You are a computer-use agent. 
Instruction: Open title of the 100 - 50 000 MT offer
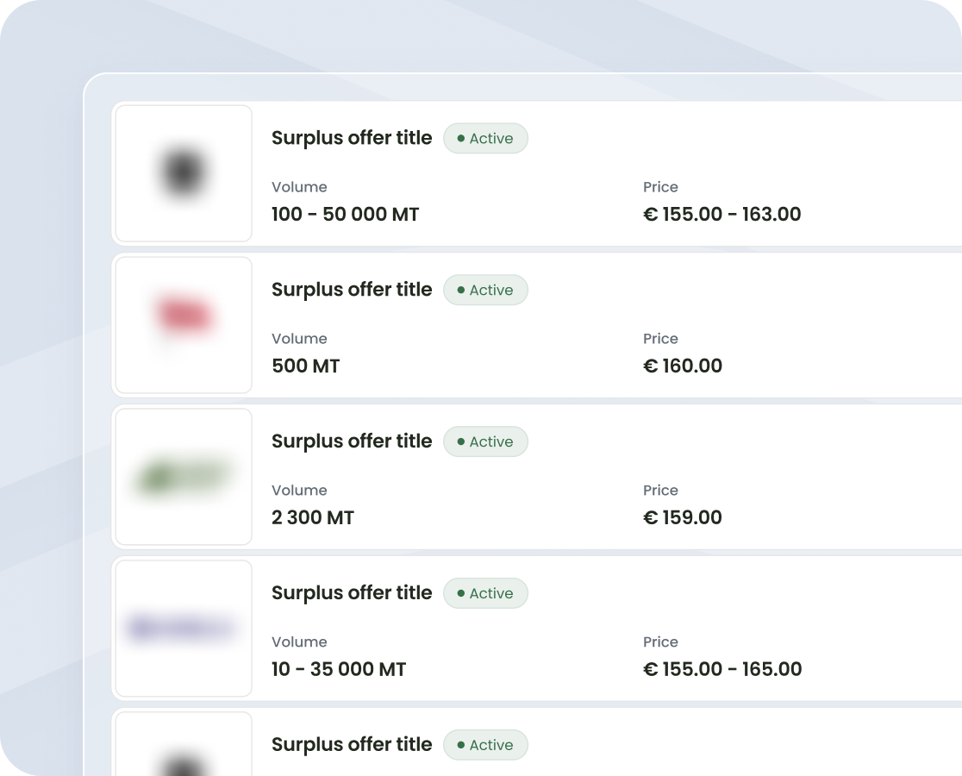pyautogui.click(x=352, y=138)
